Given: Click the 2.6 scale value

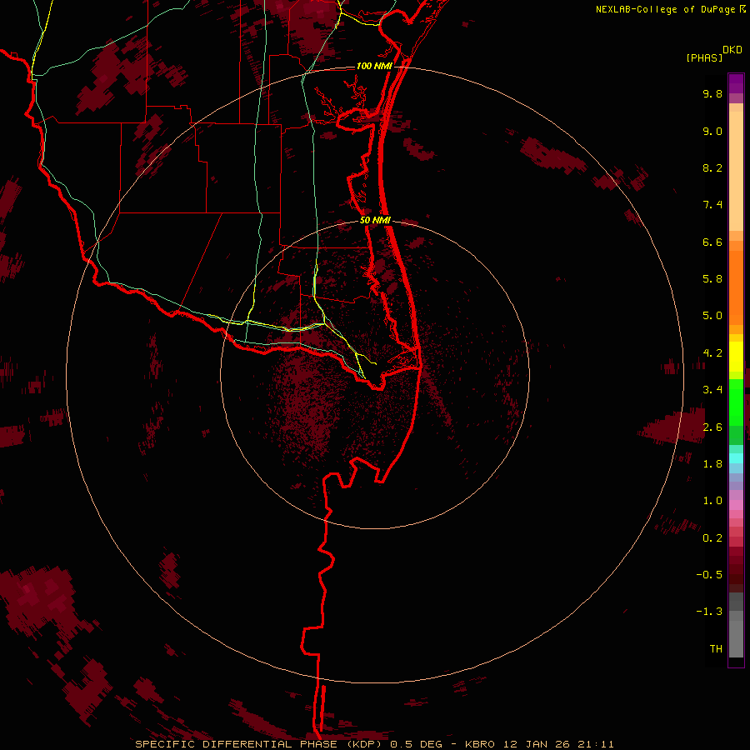Looking at the screenshot, I should pyautogui.click(x=712, y=427).
